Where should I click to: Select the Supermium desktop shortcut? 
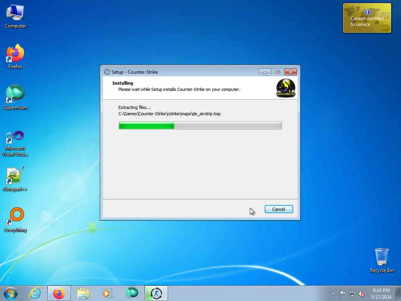[15, 97]
